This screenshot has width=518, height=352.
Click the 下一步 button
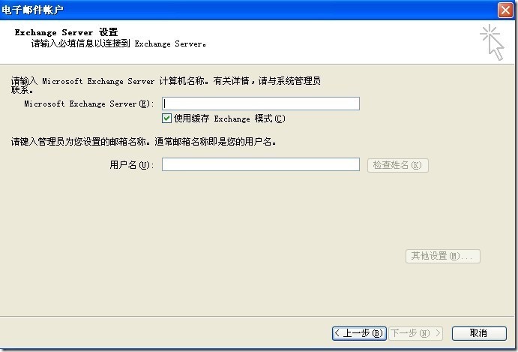click(x=415, y=333)
